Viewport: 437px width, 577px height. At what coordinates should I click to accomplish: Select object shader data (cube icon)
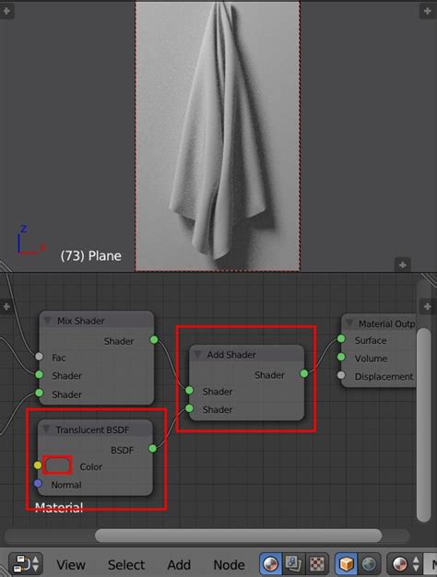click(x=346, y=563)
